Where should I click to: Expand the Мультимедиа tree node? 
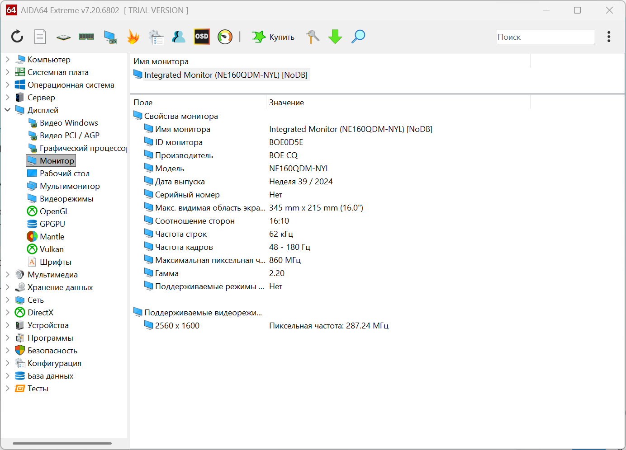7,274
